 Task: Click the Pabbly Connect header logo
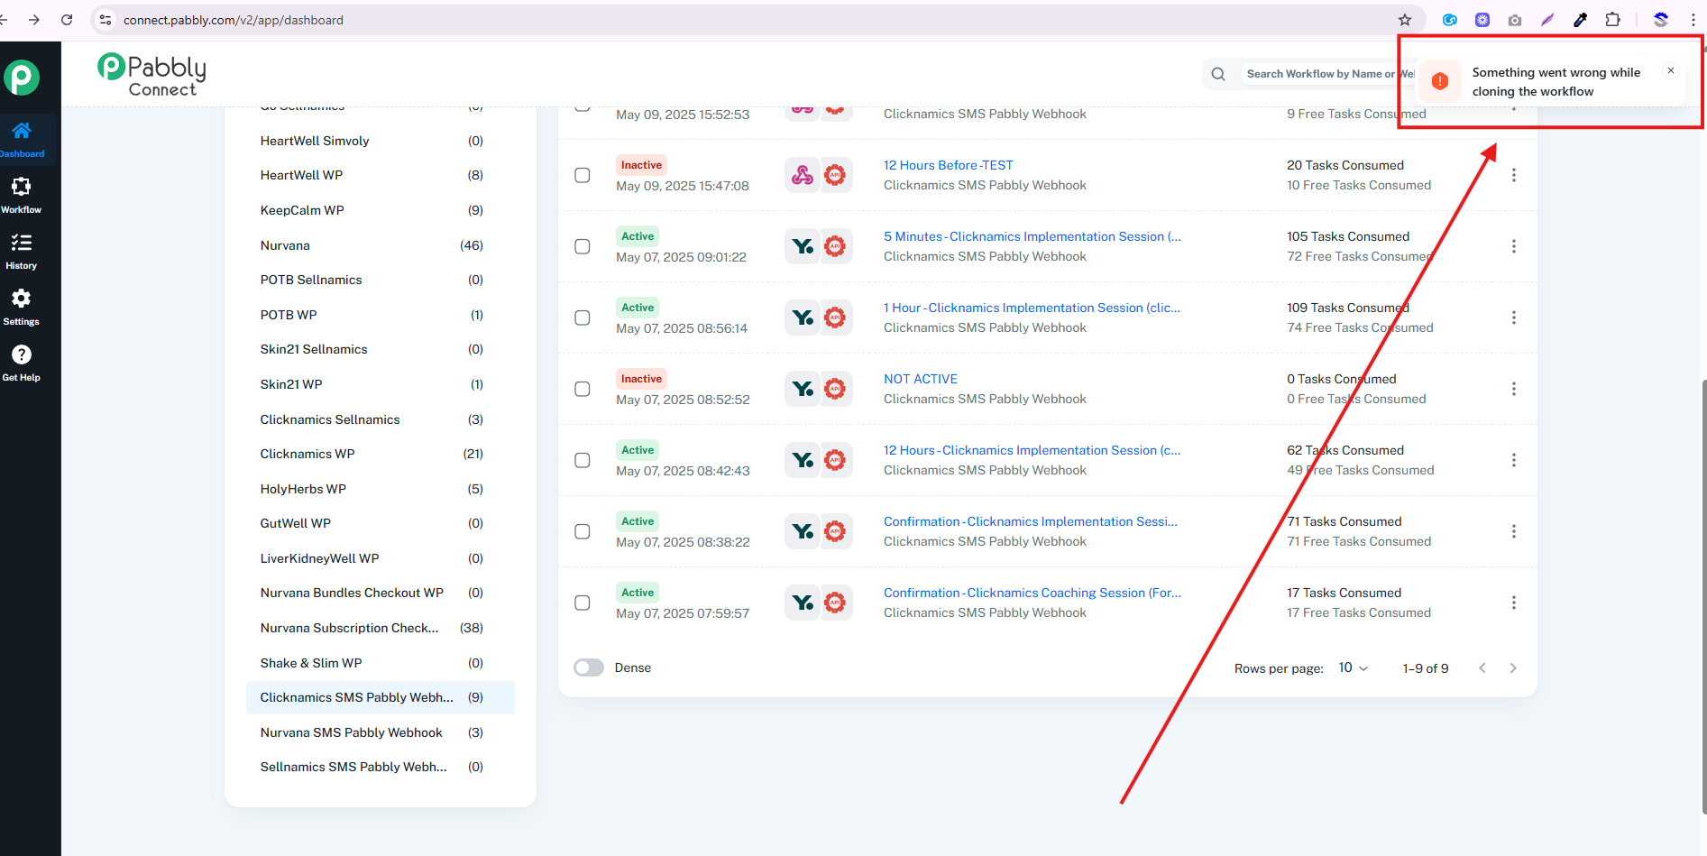(152, 74)
